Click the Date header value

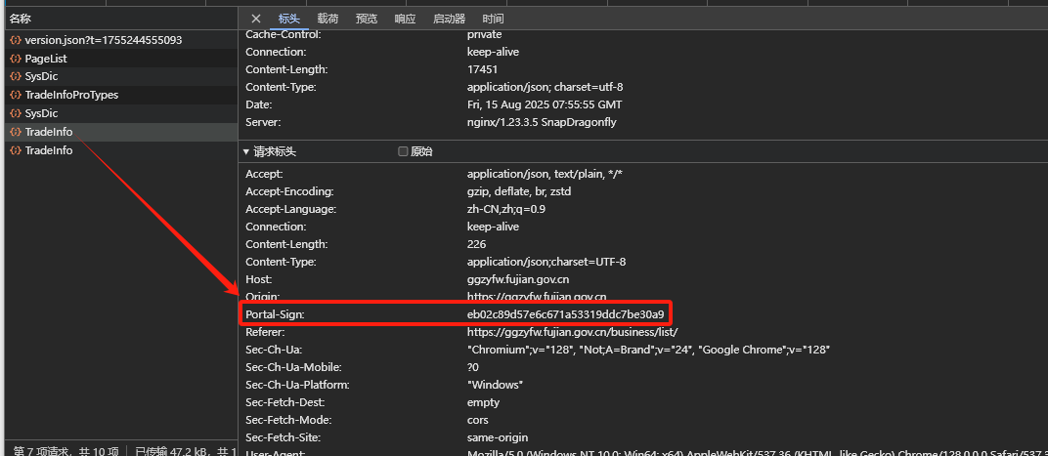pyautogui.click(x=545, y=104)
